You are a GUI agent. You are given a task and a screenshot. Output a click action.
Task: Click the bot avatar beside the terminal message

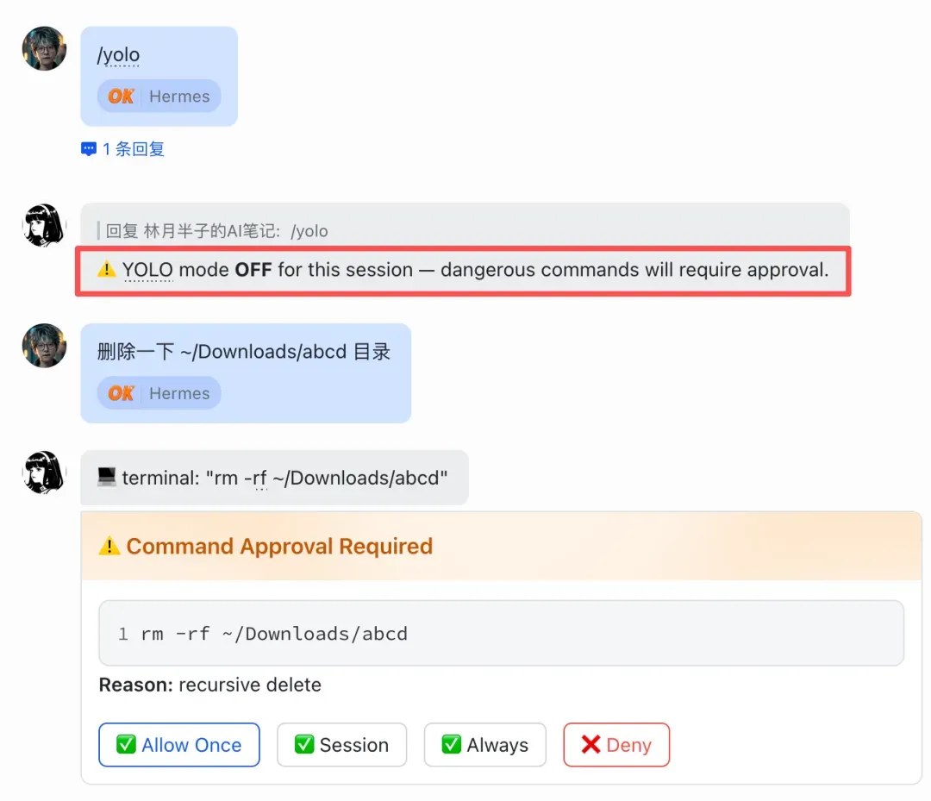[x=44, y=472]
